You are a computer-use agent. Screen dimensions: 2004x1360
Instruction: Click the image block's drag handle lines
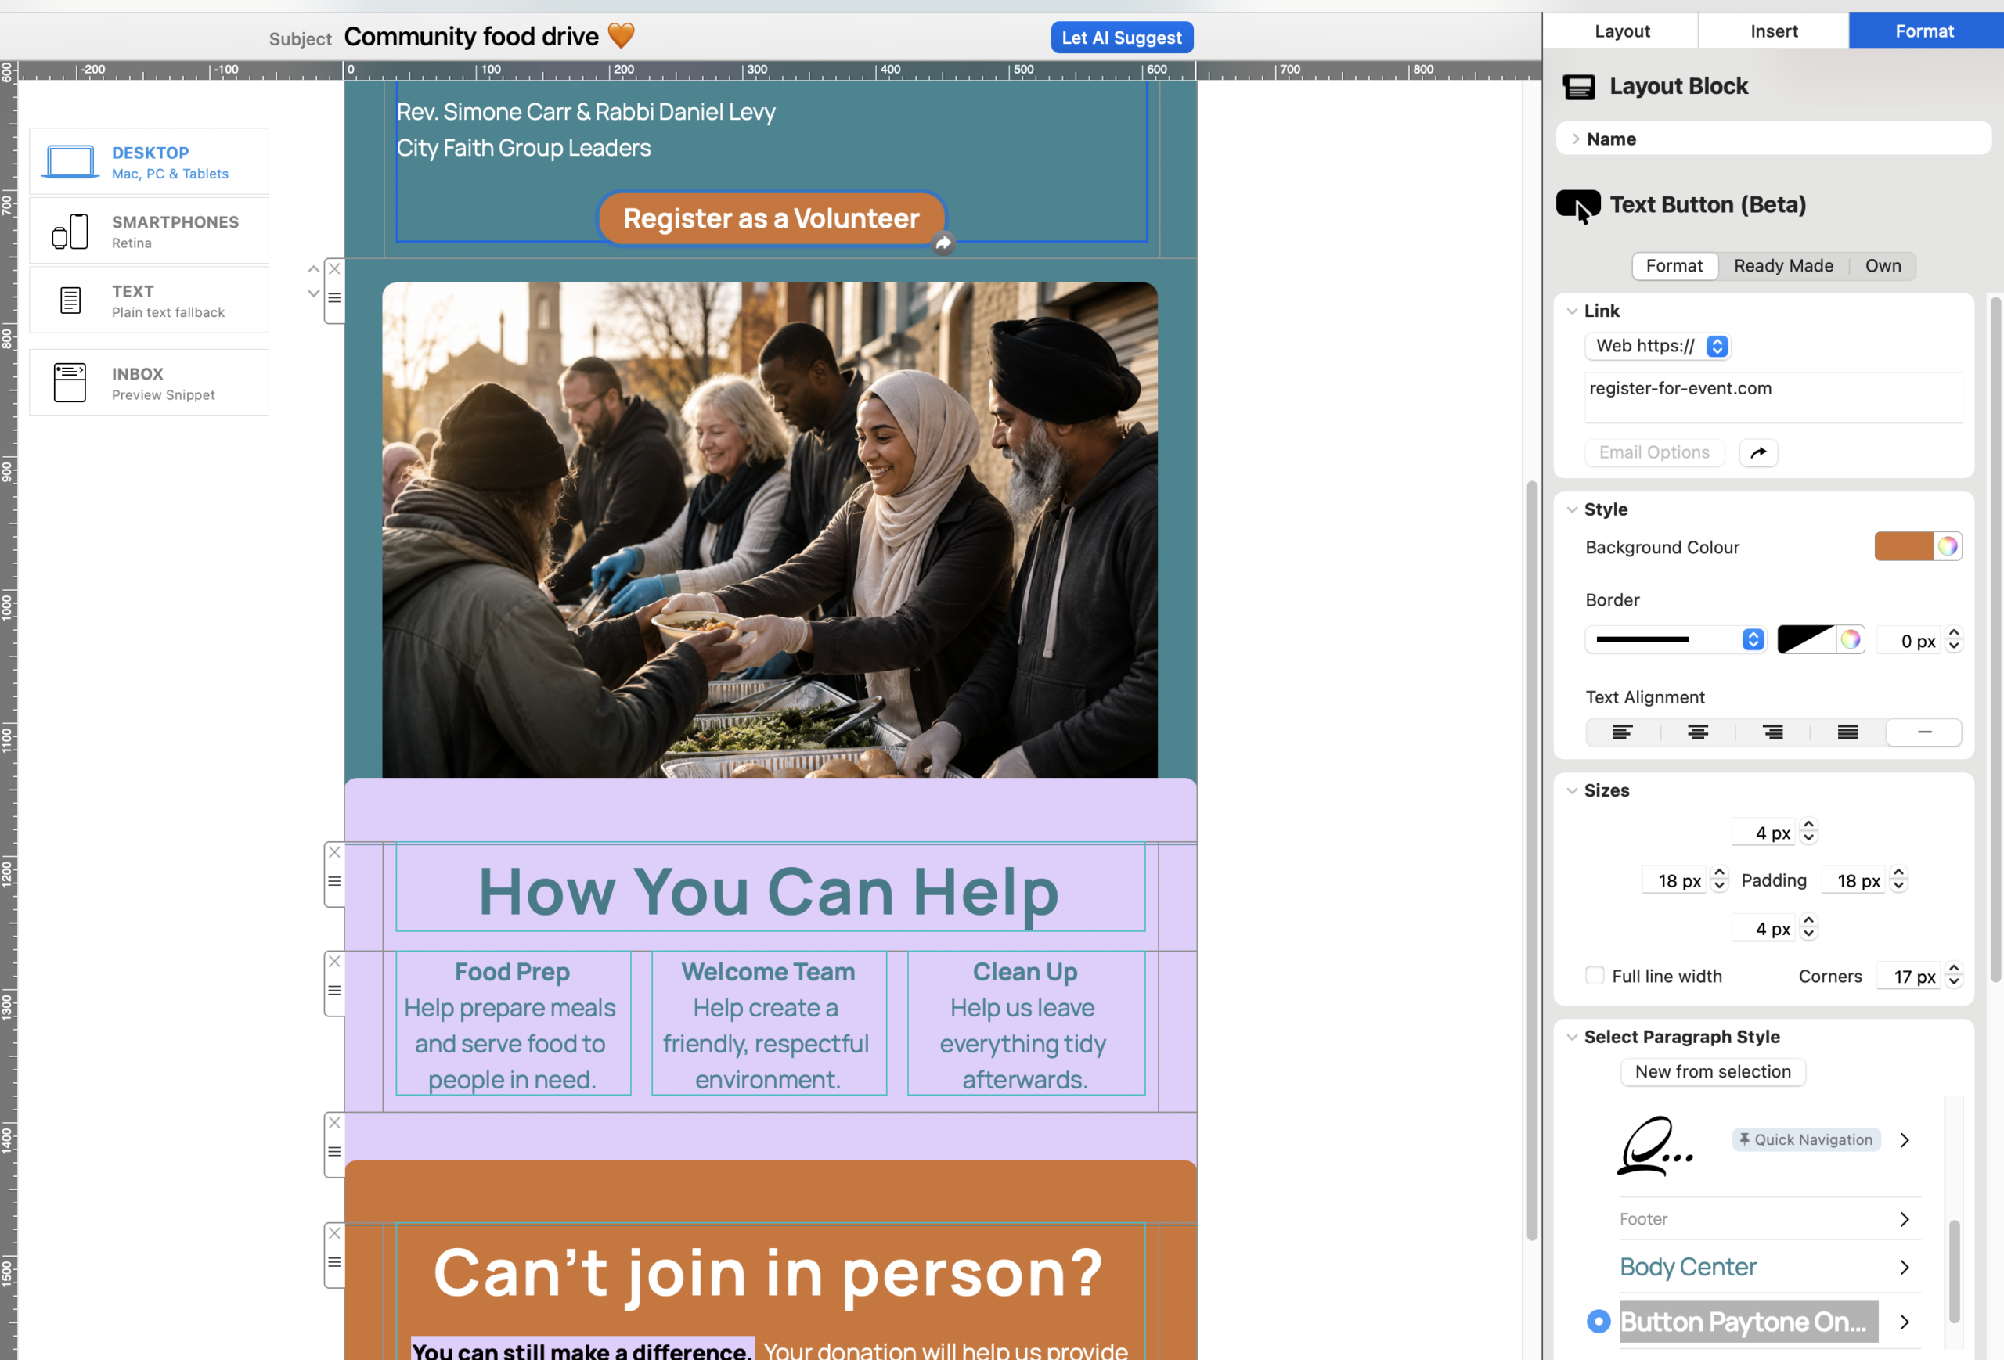pos(334,298)
